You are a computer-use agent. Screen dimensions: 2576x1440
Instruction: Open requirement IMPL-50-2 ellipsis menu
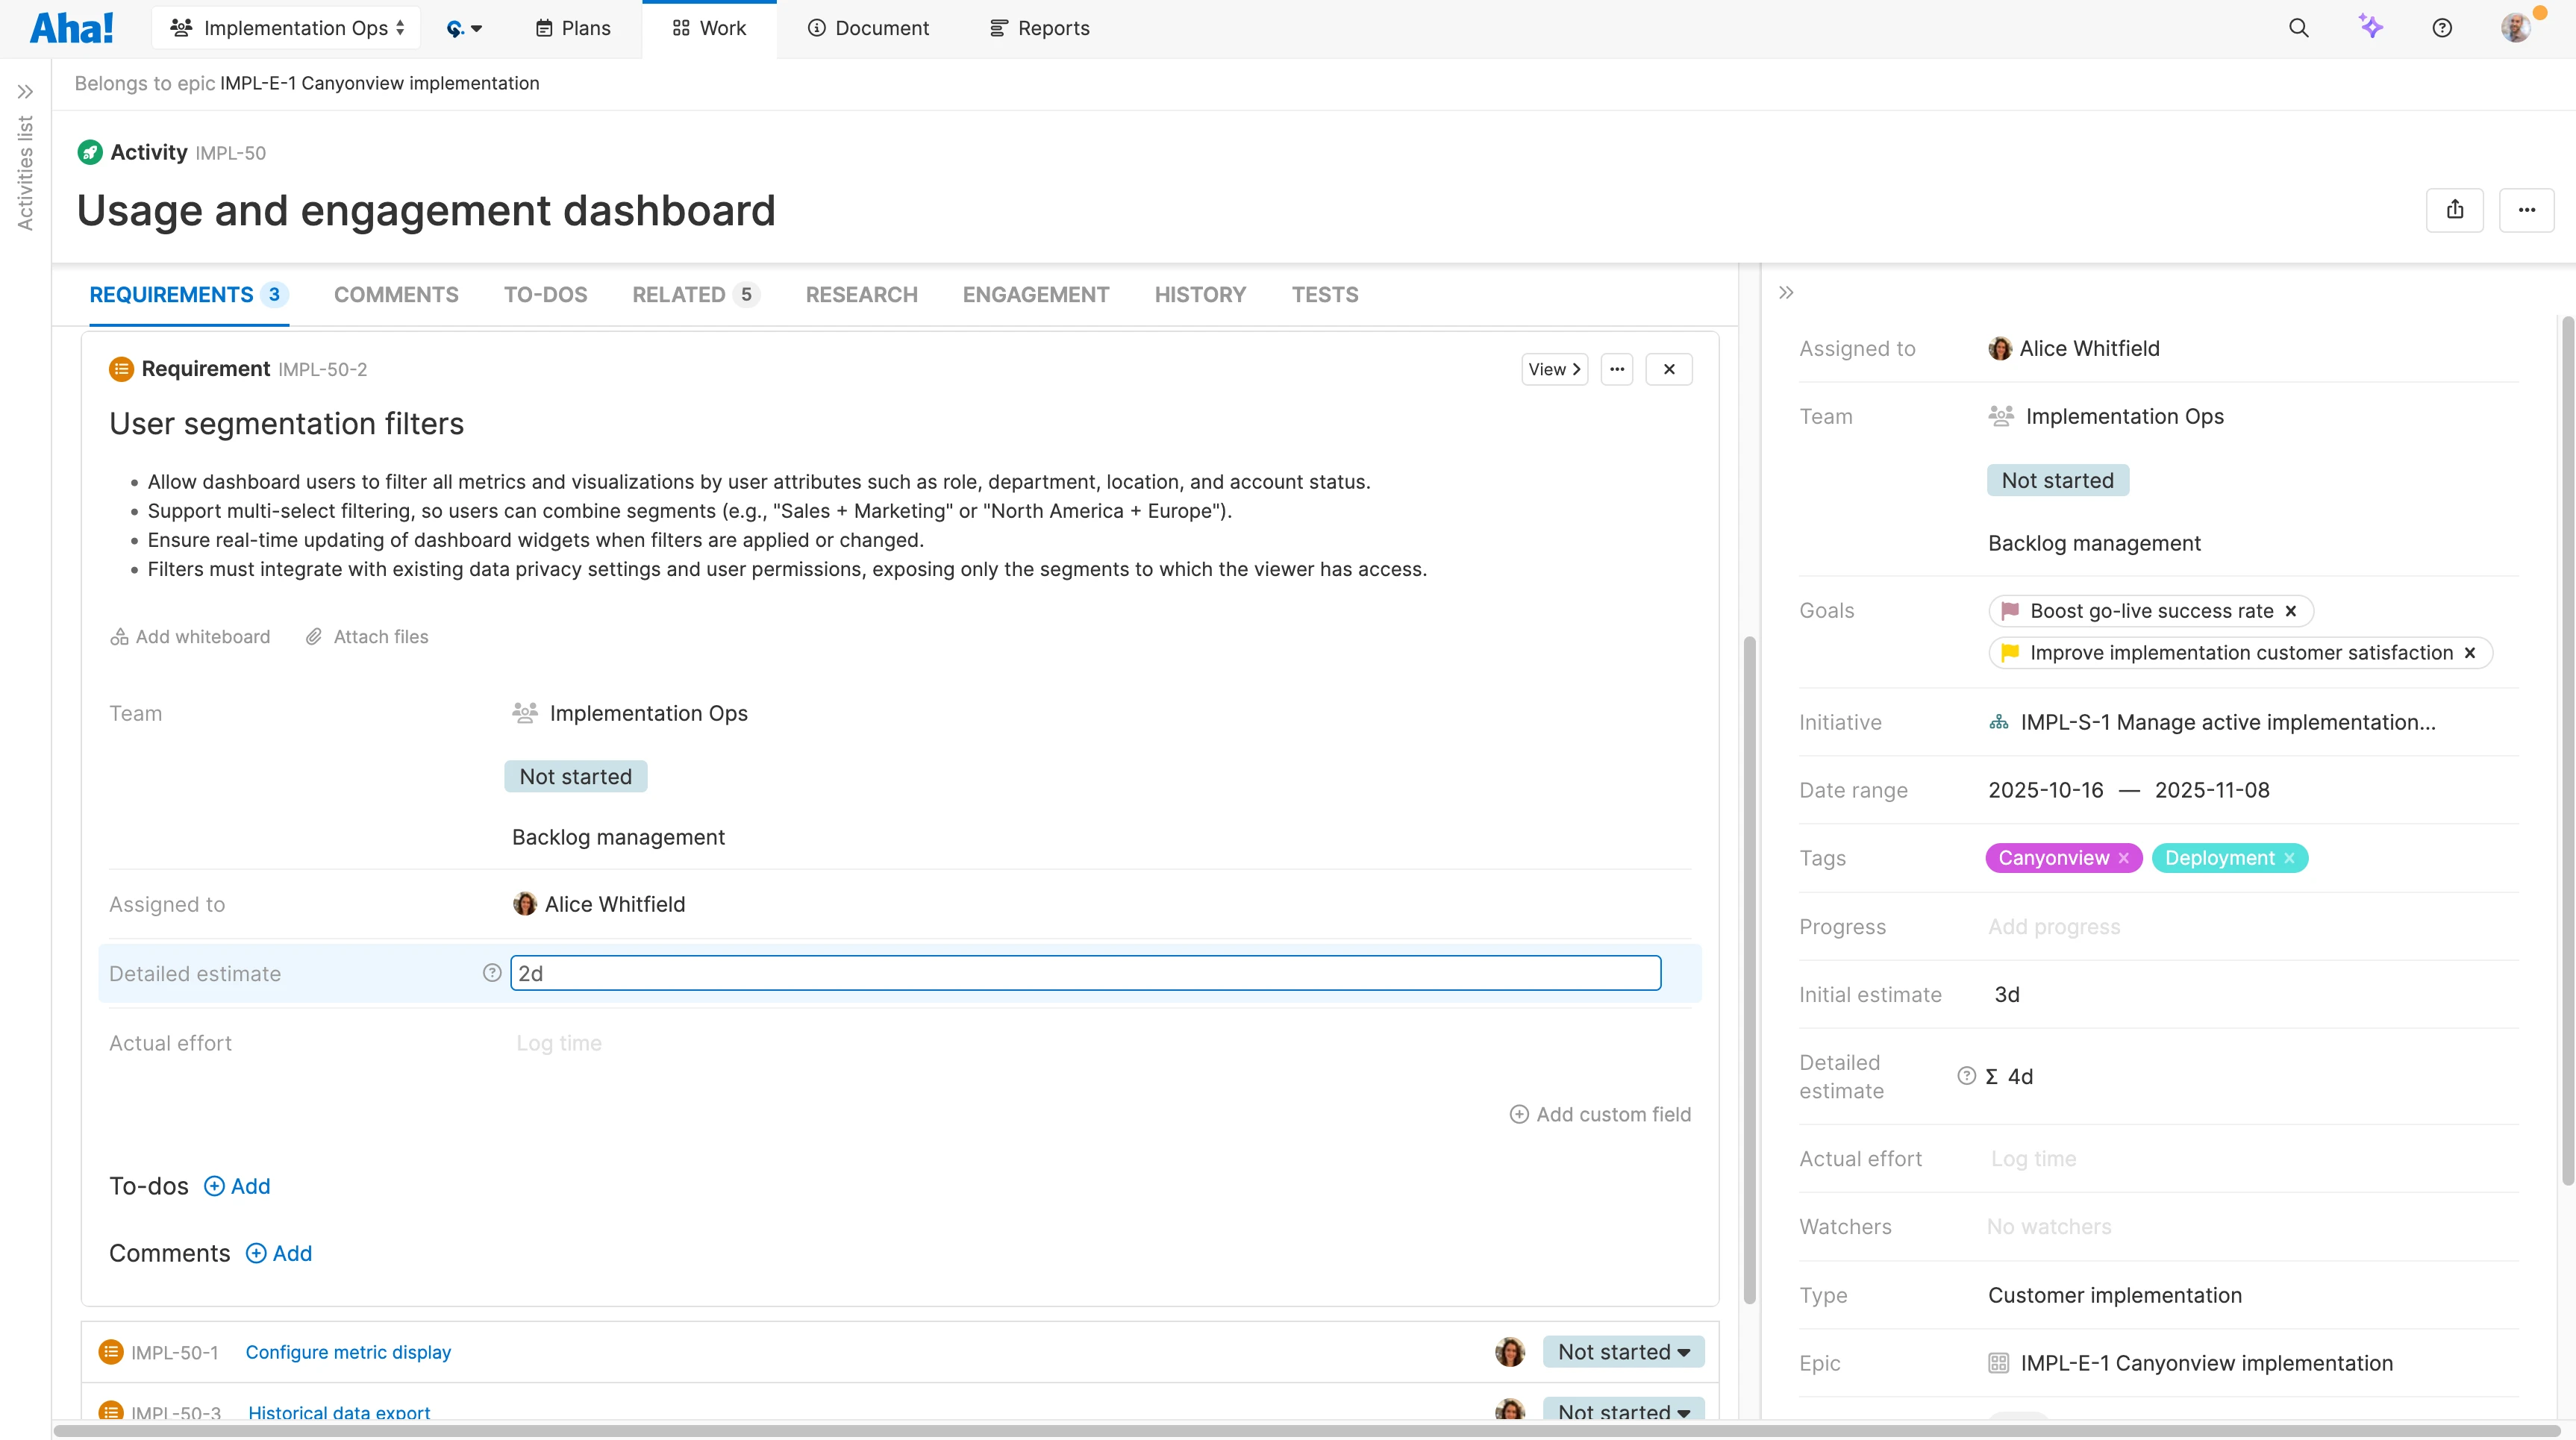1616,369
